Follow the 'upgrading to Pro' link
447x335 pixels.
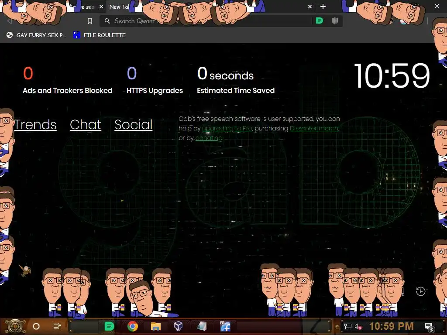(227, 129)
